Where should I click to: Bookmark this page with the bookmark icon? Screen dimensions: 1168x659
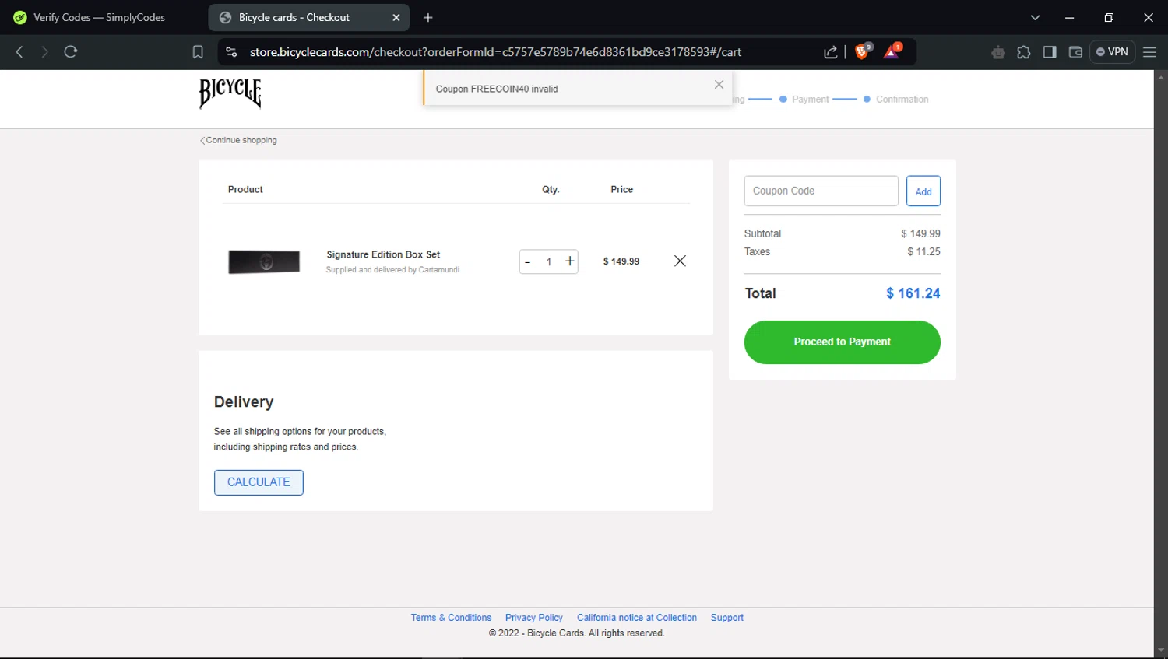tap(198, 52)
